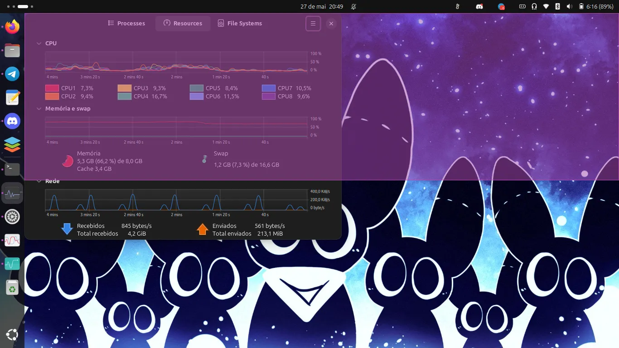Viewport: 619px width, 348px height.
Task: Select the Resources tab
Action: coord(183,24)
